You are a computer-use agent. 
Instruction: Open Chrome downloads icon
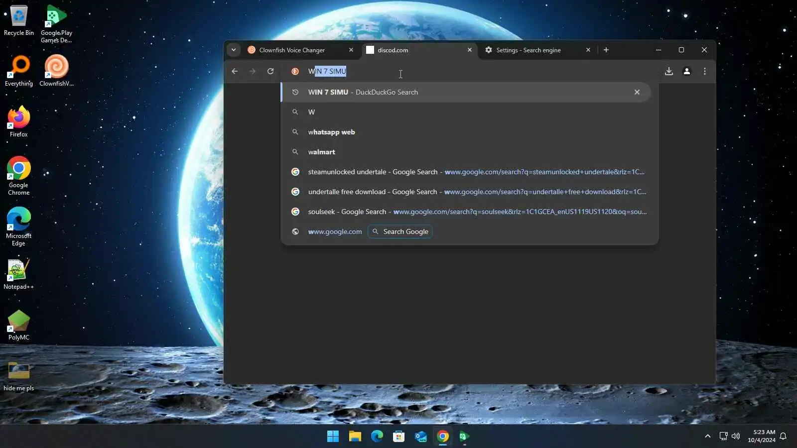(x=669, y=71)
